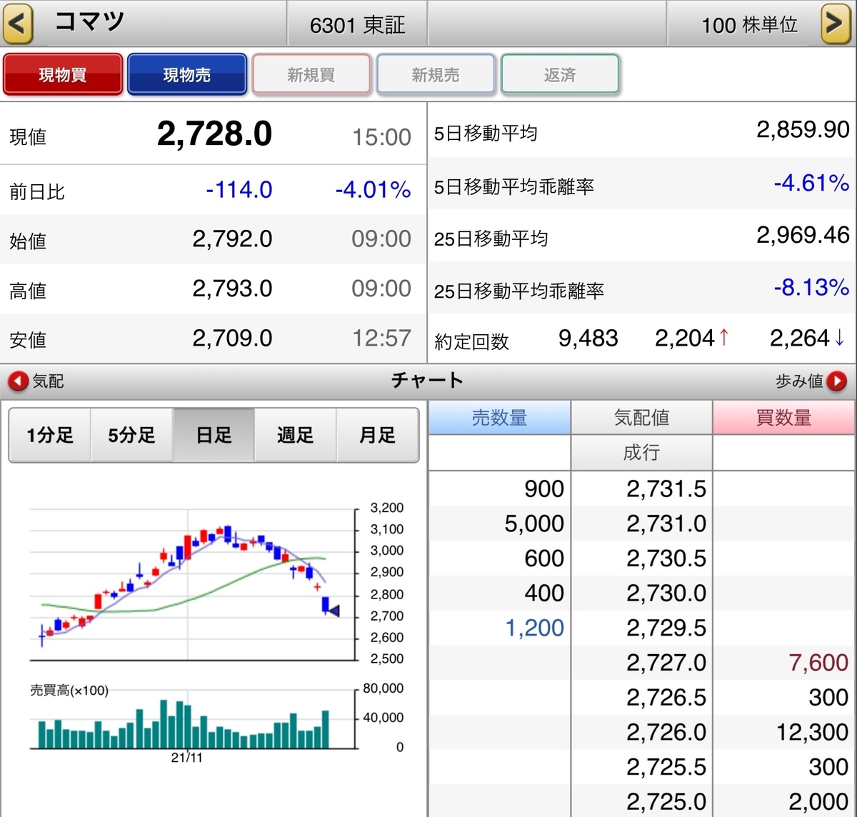
Task: Tap the 100 株単位 label
Action: (x=749, y=25)
